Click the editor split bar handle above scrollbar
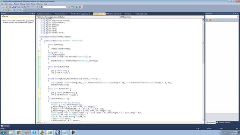The height and width of the screenshot is (135, 240). click(x=203, y=19)
